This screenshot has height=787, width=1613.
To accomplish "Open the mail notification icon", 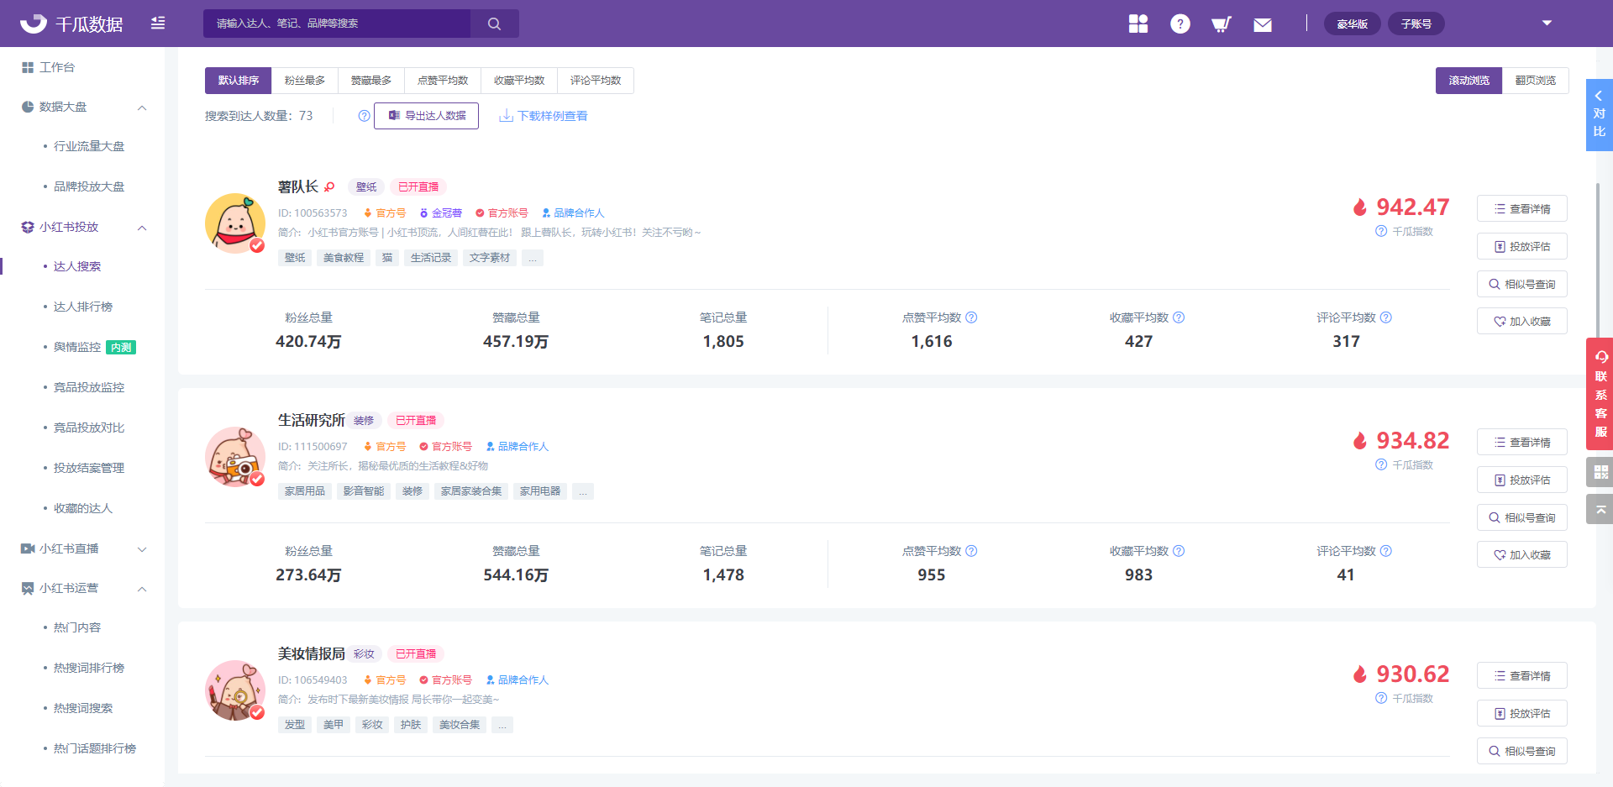I will (1262, 24).
